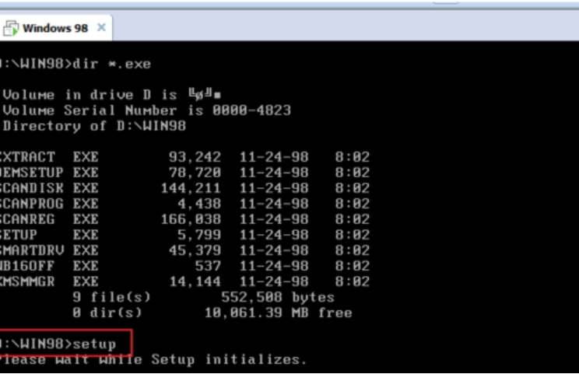Click the 'dir *.exe' command text
The height and width of the screenshot is (374, 579).
[112, 65]
